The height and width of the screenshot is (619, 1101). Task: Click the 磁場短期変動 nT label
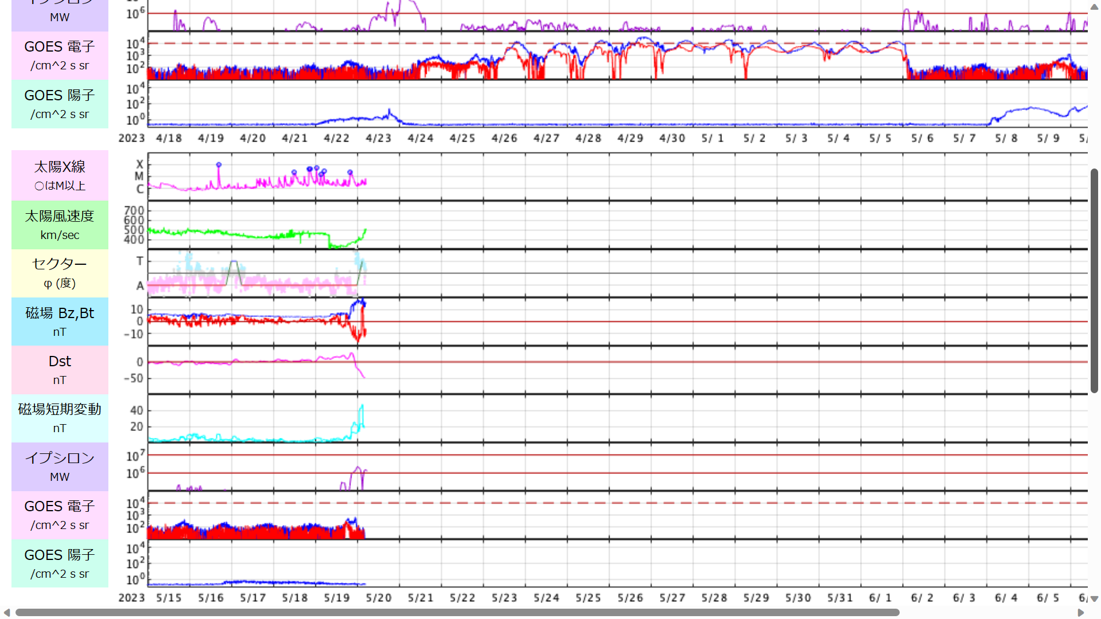pos(60,418)
